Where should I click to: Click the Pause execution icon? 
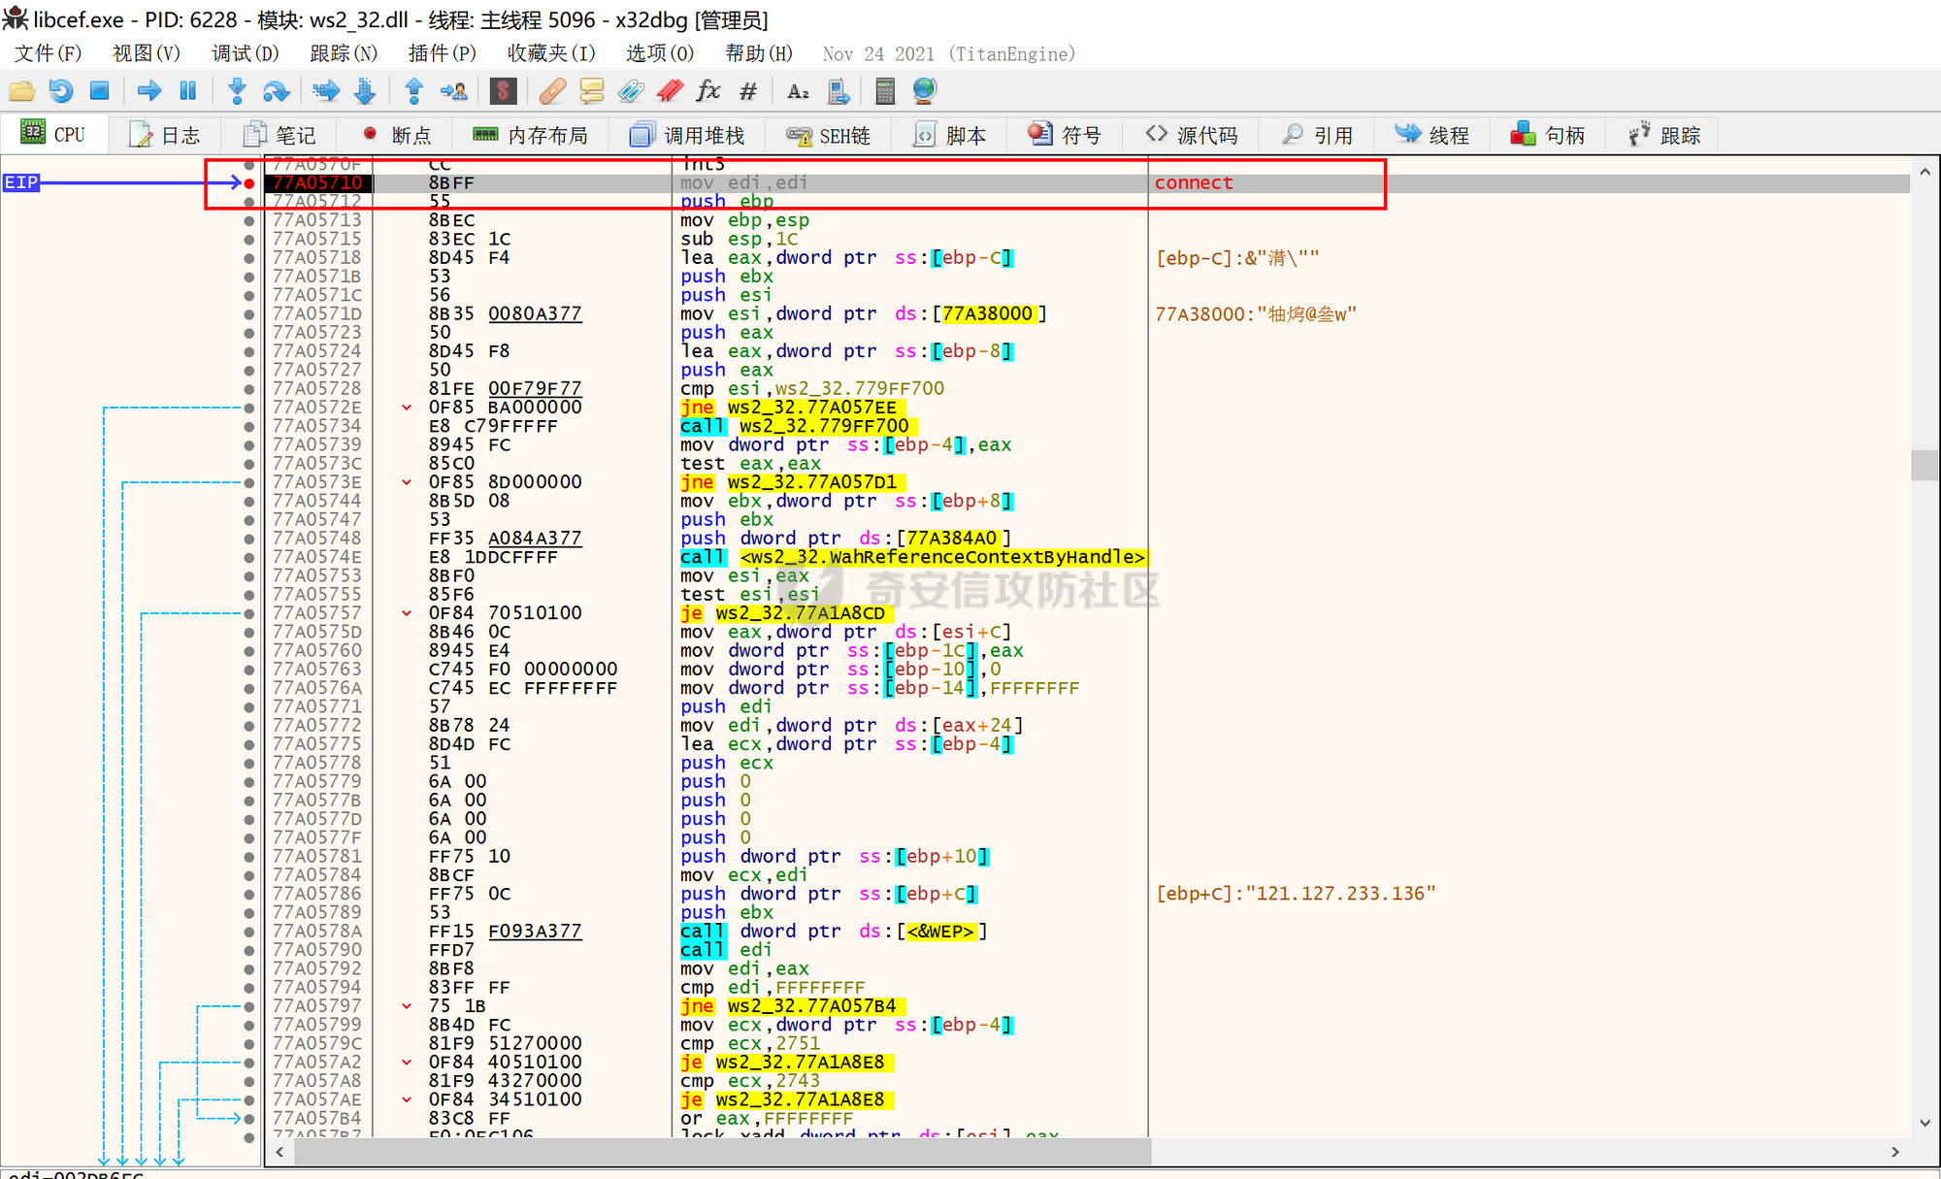(187, 91)
